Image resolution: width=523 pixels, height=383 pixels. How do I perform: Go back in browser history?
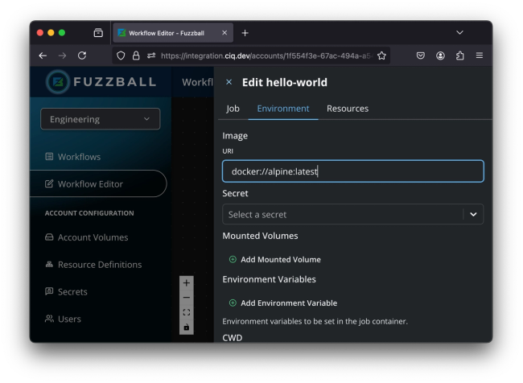coord(43,56)
